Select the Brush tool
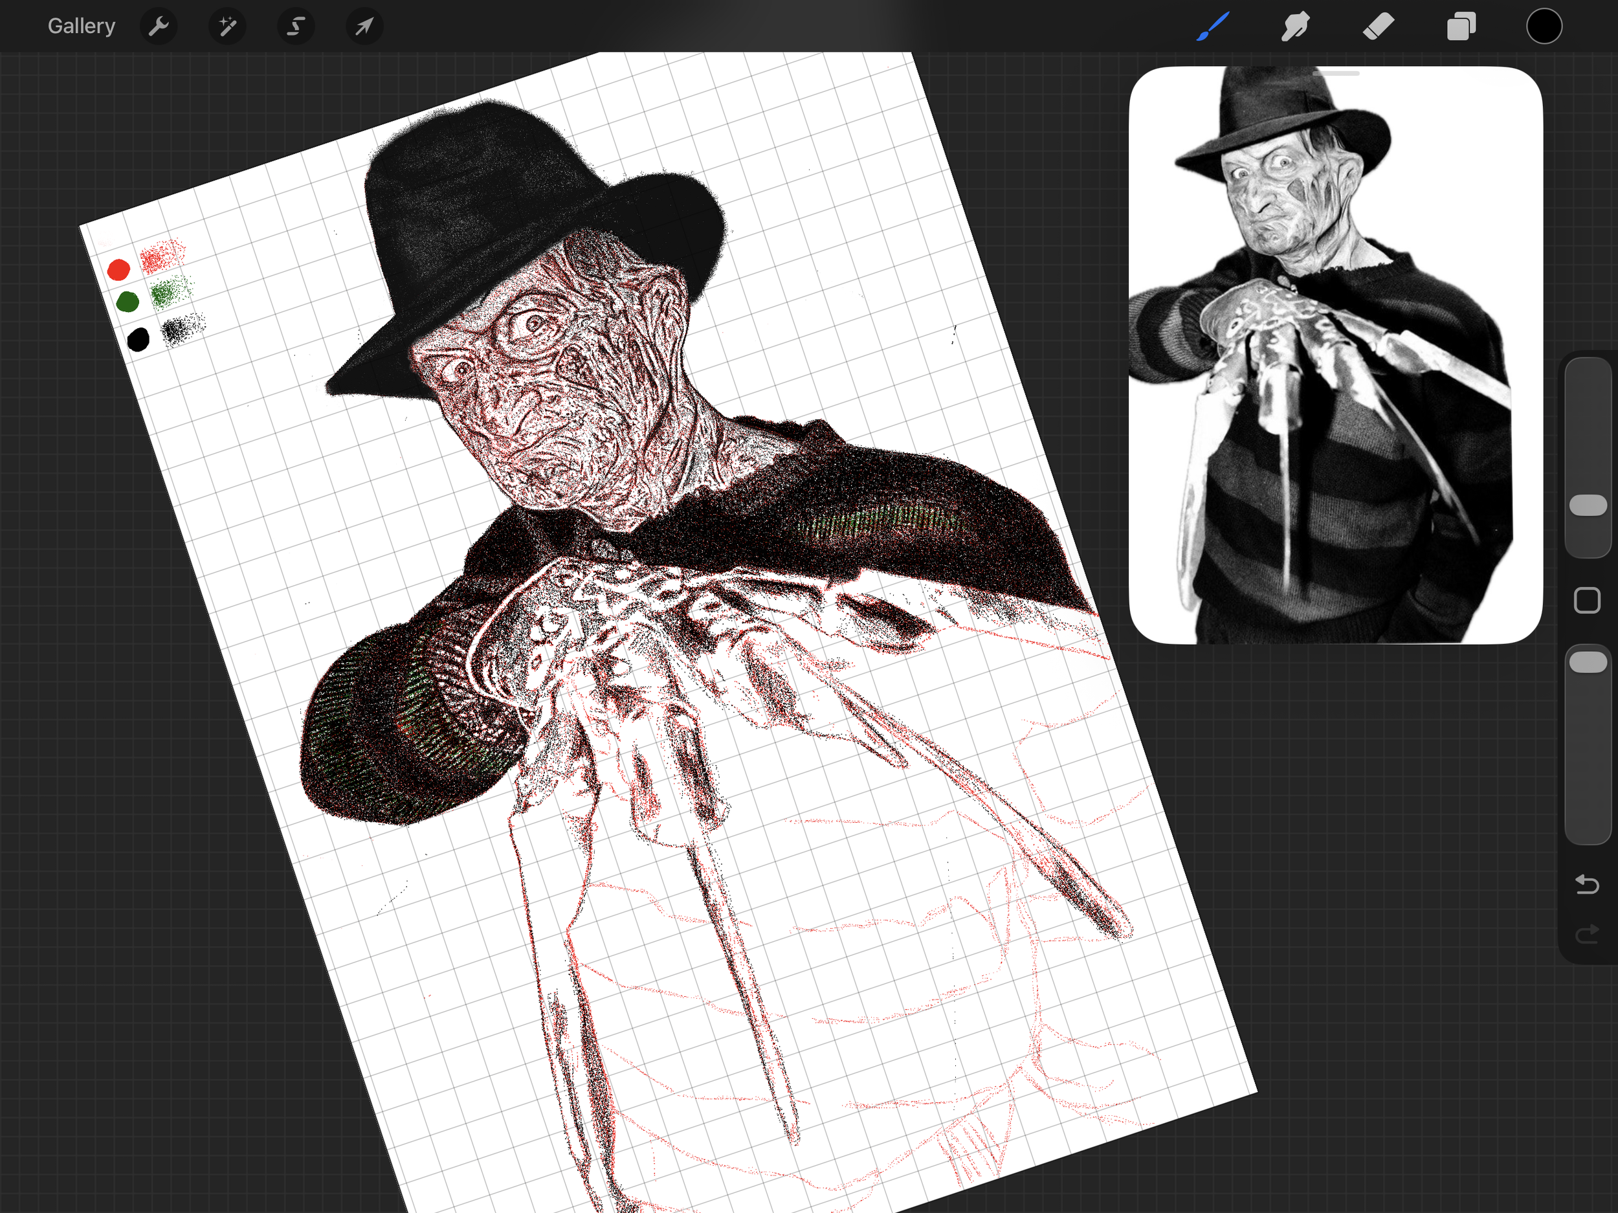The image size is (1618, 1213). (1213, 27)
